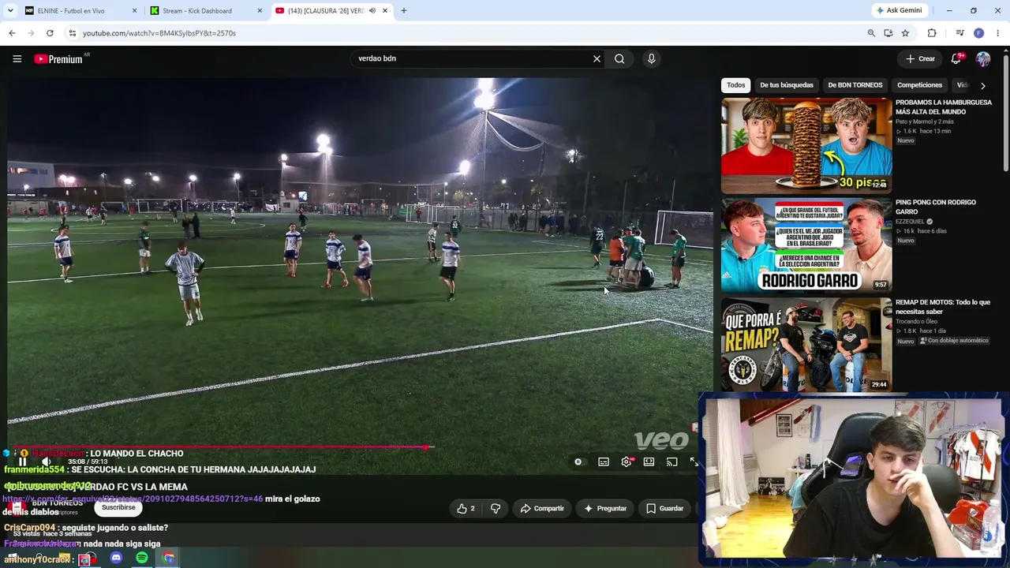Click the browser address bar URL
Viewport: 1010px width, 568px height.
pyautogui.click(x=159, y=33)
